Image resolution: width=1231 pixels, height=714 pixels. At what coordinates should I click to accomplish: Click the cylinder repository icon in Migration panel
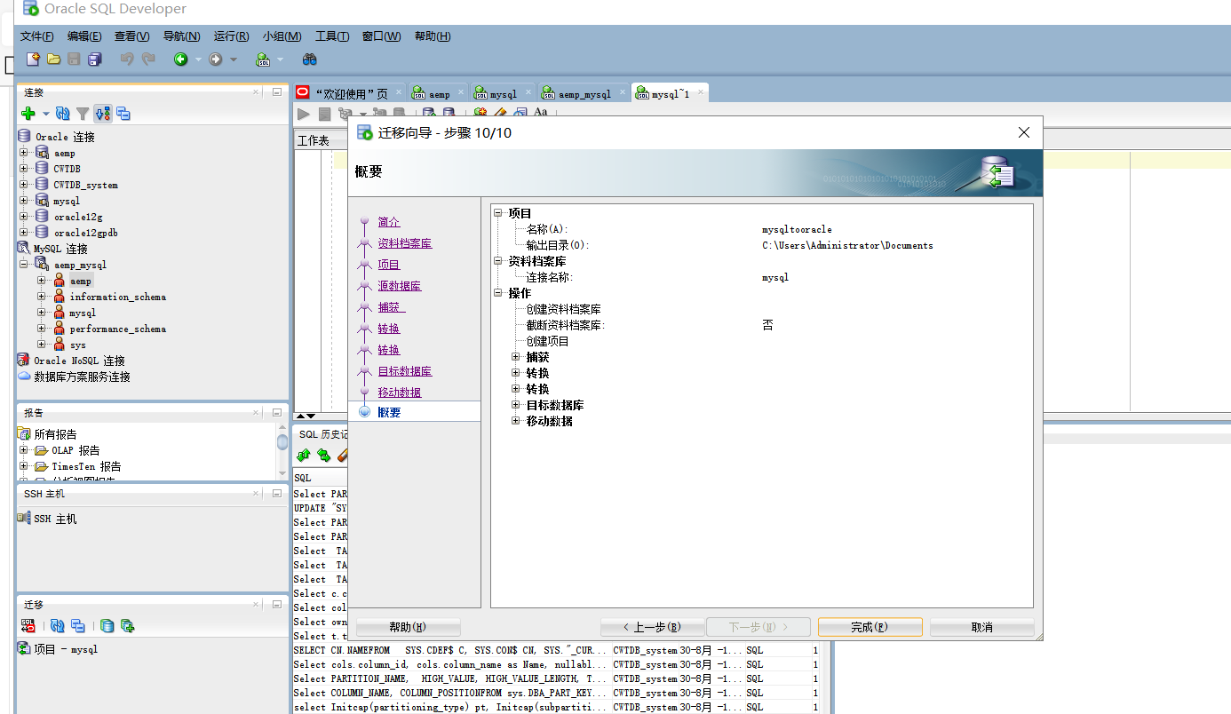pos(107,626)
